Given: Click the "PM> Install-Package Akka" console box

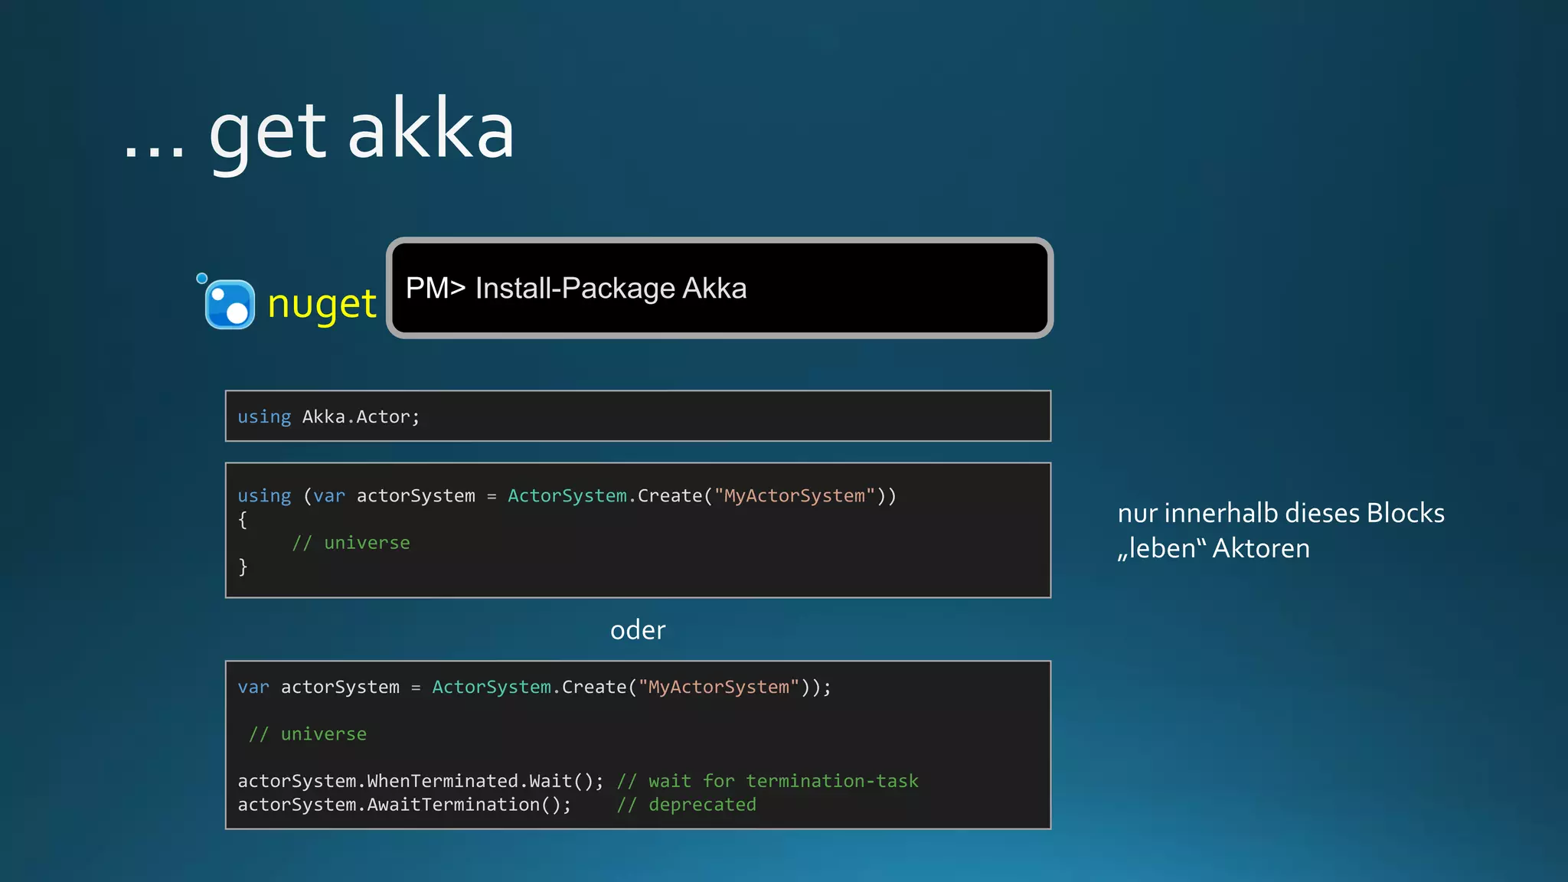Looking at the screenshot, I should tap(720, 288).
